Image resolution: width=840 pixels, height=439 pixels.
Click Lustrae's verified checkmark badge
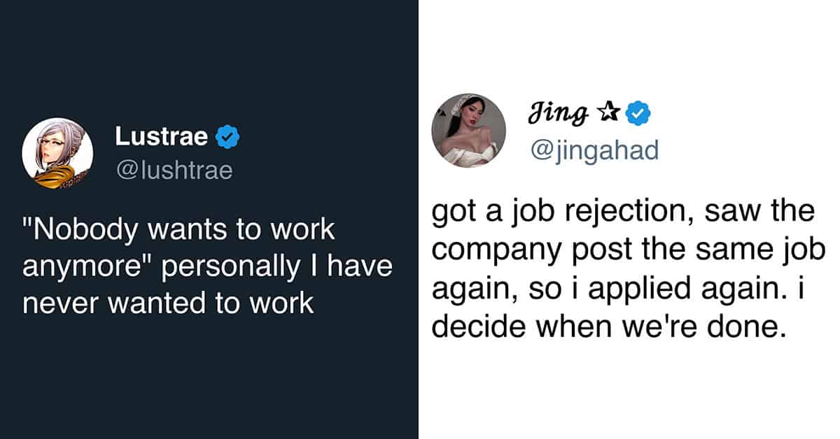227,138
